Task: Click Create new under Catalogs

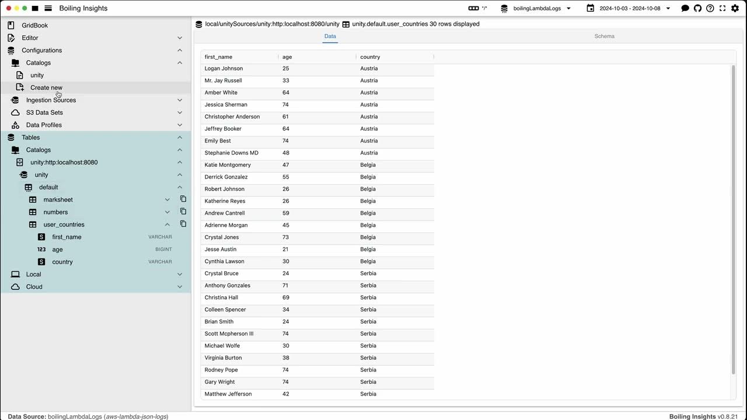Action: 46,87
